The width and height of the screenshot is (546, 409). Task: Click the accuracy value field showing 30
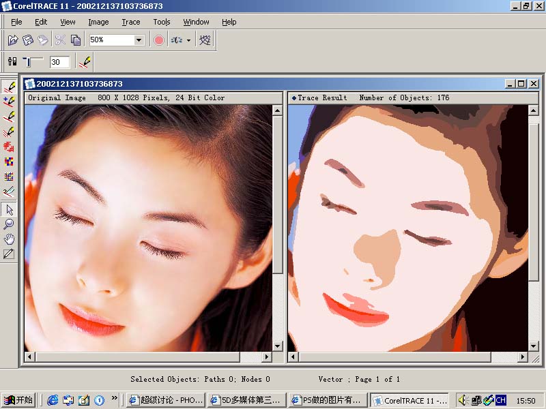[x=59, y=62]
